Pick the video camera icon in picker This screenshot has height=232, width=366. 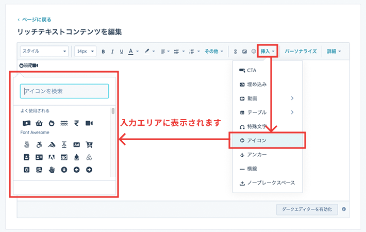[89, 123]
